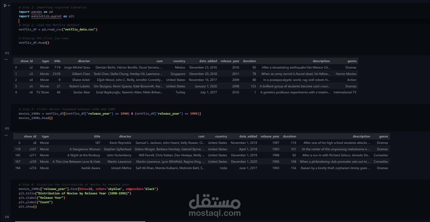This screenshot has width=430, height=222.
Task: Click the 's274' show_id cell
Action: point(33,168)
